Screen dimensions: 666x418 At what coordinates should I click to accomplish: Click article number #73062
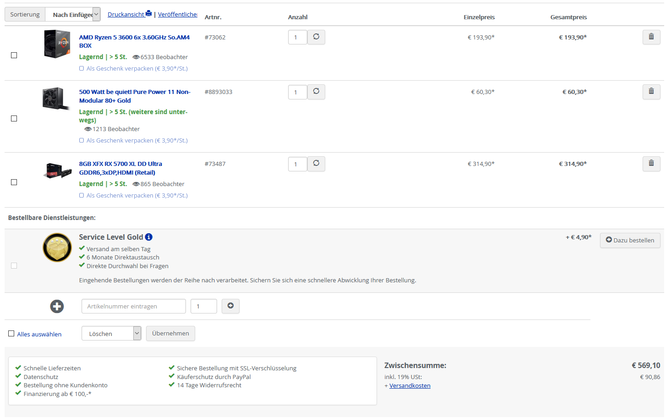click(215, 37)
